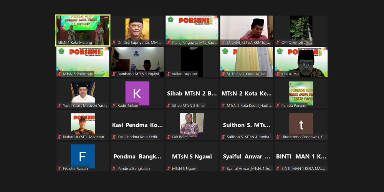Click the purple K avatar of Kadir Jailani
The height and width of the screenshot is (192, 384).
[x=137, y=93]
